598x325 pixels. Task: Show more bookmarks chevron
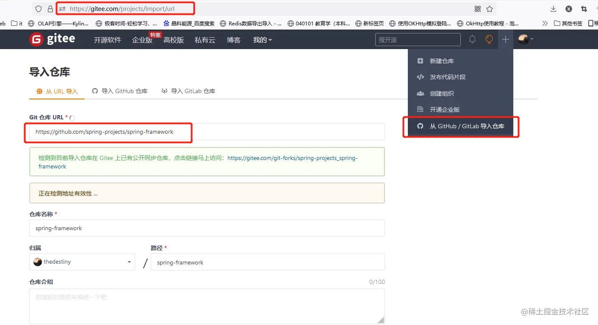[x=545, y=23]
